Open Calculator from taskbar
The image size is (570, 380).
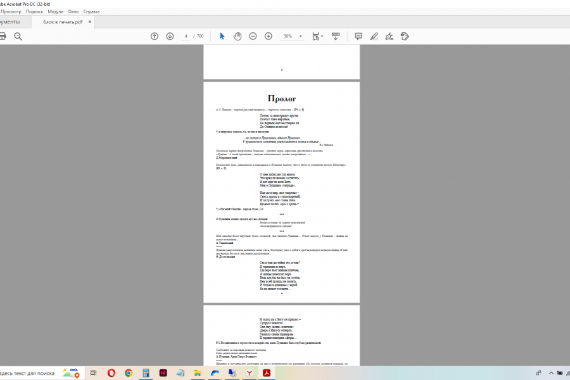(146, 373)
